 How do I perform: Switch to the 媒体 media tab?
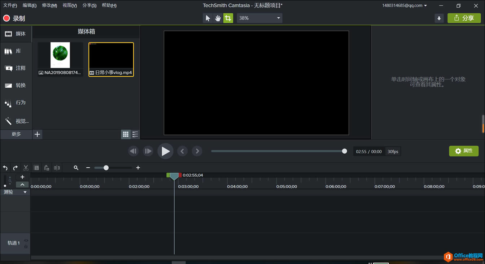pyautogui.click(x=16, y=34)
